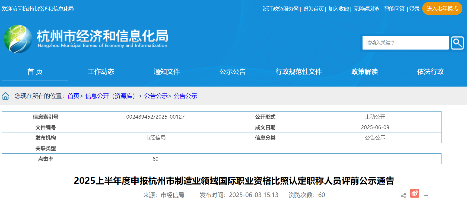Focus the keyword search input field
This screenshot has width=467, height=200.
click(x=405, y=43)
